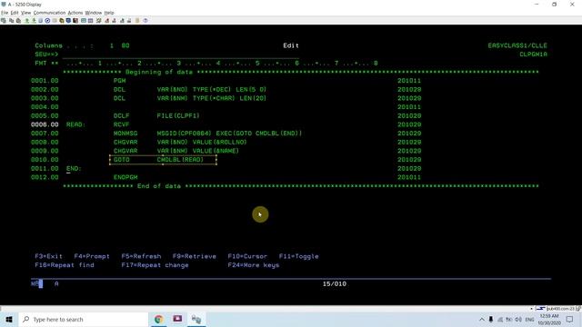Click the VALUE(&ROLLNO) text on line 0008.00

tap(219, 142)
